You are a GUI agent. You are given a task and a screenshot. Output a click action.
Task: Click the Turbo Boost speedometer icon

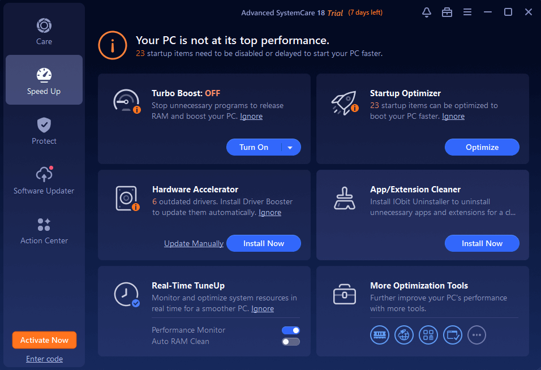pos(127,101)
